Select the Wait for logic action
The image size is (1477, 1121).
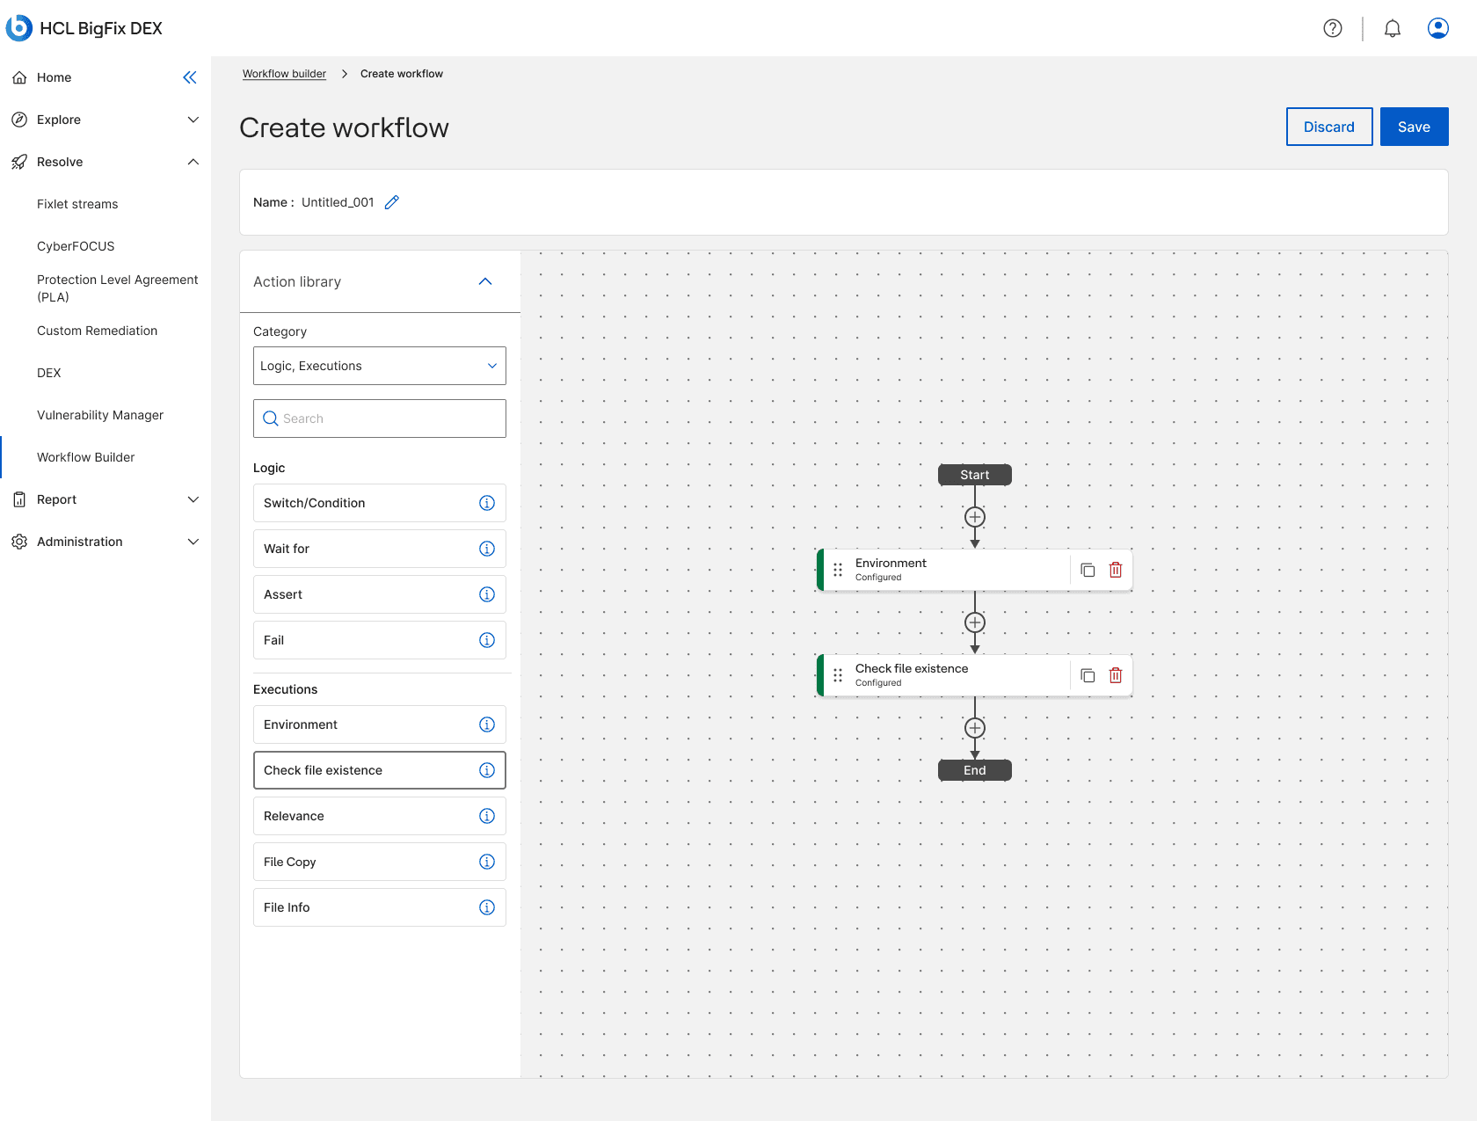(380, 549)
